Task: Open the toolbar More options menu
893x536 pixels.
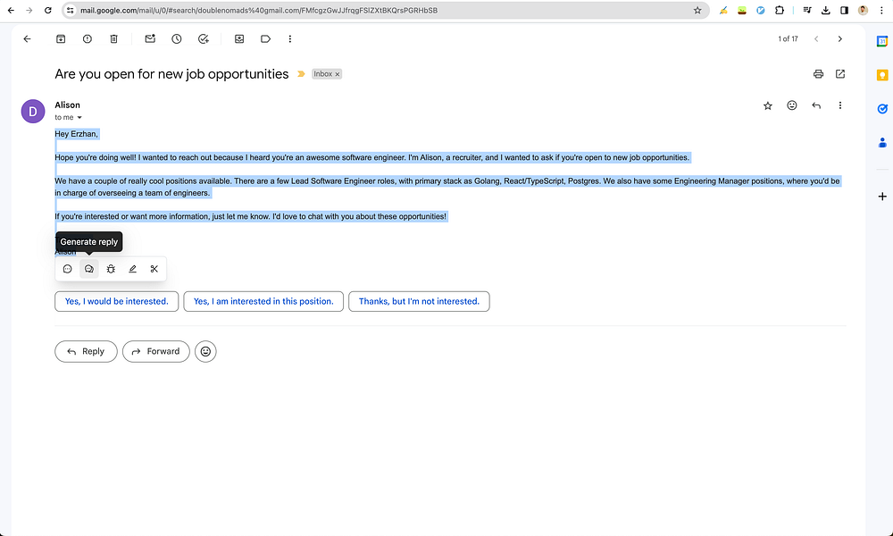Action: pos(290,38)
